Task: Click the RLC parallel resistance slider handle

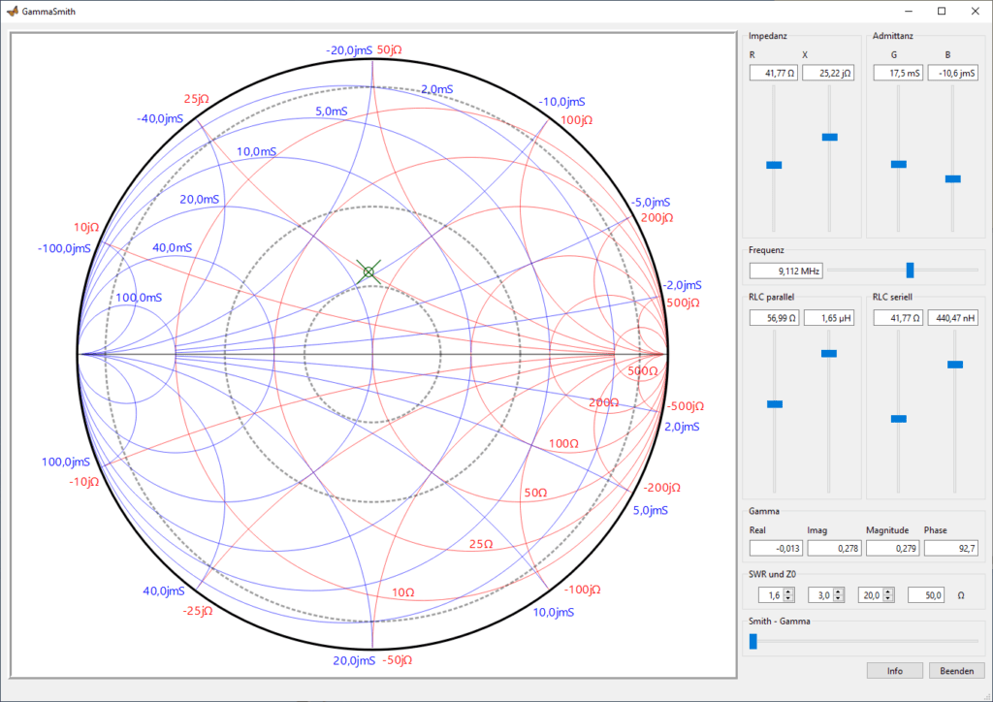Action: 775,404
